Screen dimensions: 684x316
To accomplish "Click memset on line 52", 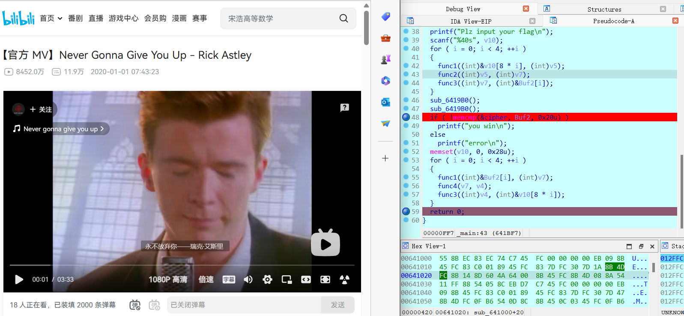I will (441, 151).
